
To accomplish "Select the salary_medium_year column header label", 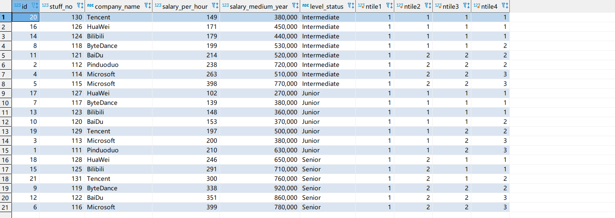I will click(x=259, y=6).
